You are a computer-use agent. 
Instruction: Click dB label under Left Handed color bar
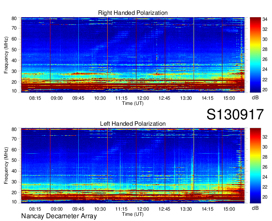coord(255,208)
